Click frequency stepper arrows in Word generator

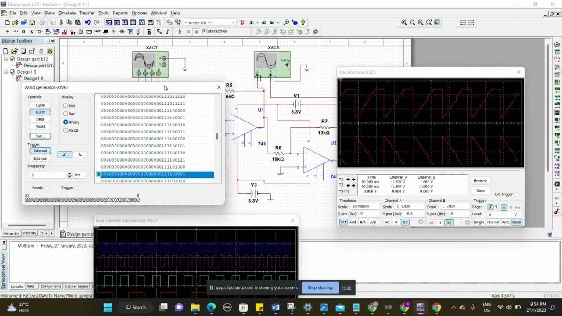(x=69, y=175)
